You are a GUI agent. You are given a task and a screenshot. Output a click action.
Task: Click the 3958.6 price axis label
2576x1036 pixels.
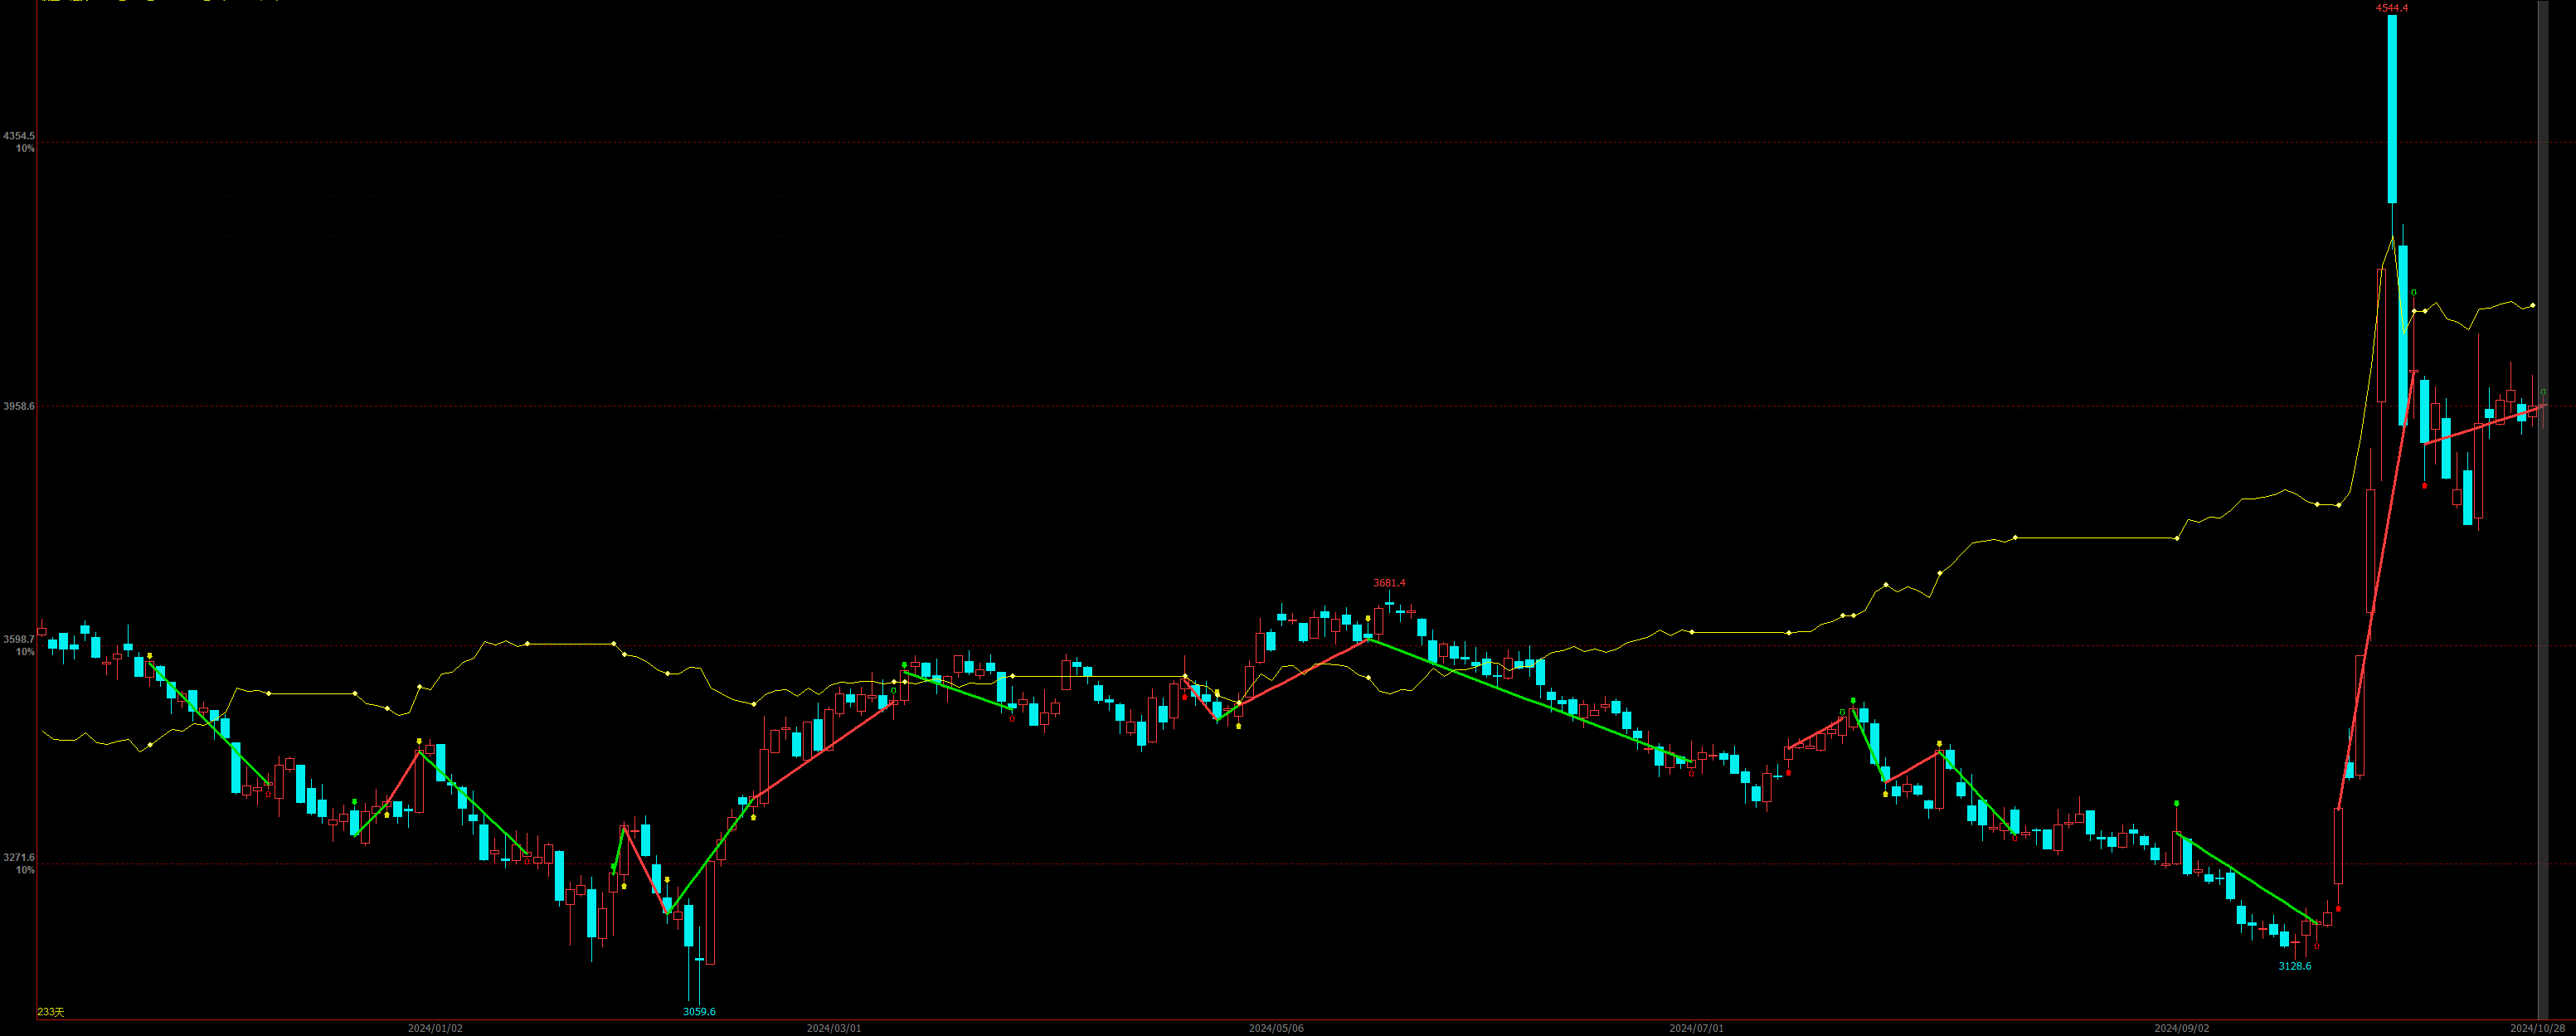[x=19, y=406]
